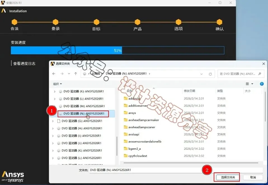Click the disc icon of DVD drive (H:)
268x185 pixels.
click(x=59, y=128)
